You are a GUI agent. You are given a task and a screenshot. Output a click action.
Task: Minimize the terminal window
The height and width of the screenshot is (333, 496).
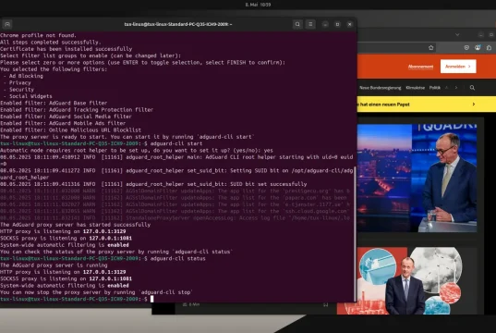pyautogui.click(x=325, y=24)
